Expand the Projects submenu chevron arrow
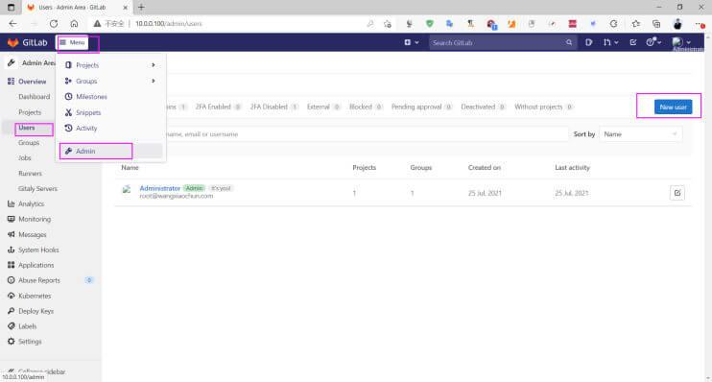The height and width of the screenshot is (382, 712). coord(154,65)
